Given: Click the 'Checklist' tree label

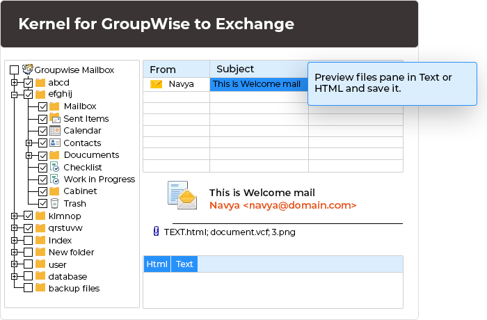Looking at the screenshot, I should click(x=83, y=167).
